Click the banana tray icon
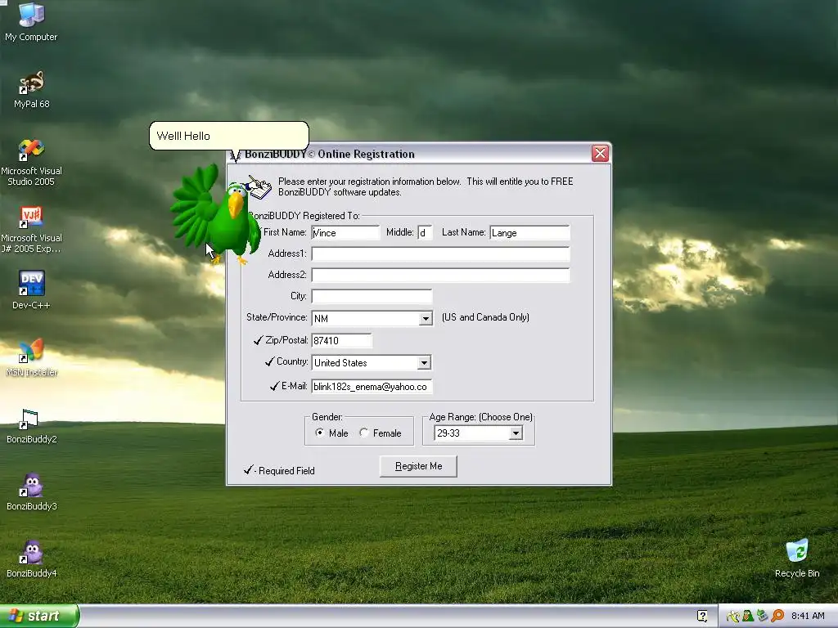 click(x=733, y=617)
